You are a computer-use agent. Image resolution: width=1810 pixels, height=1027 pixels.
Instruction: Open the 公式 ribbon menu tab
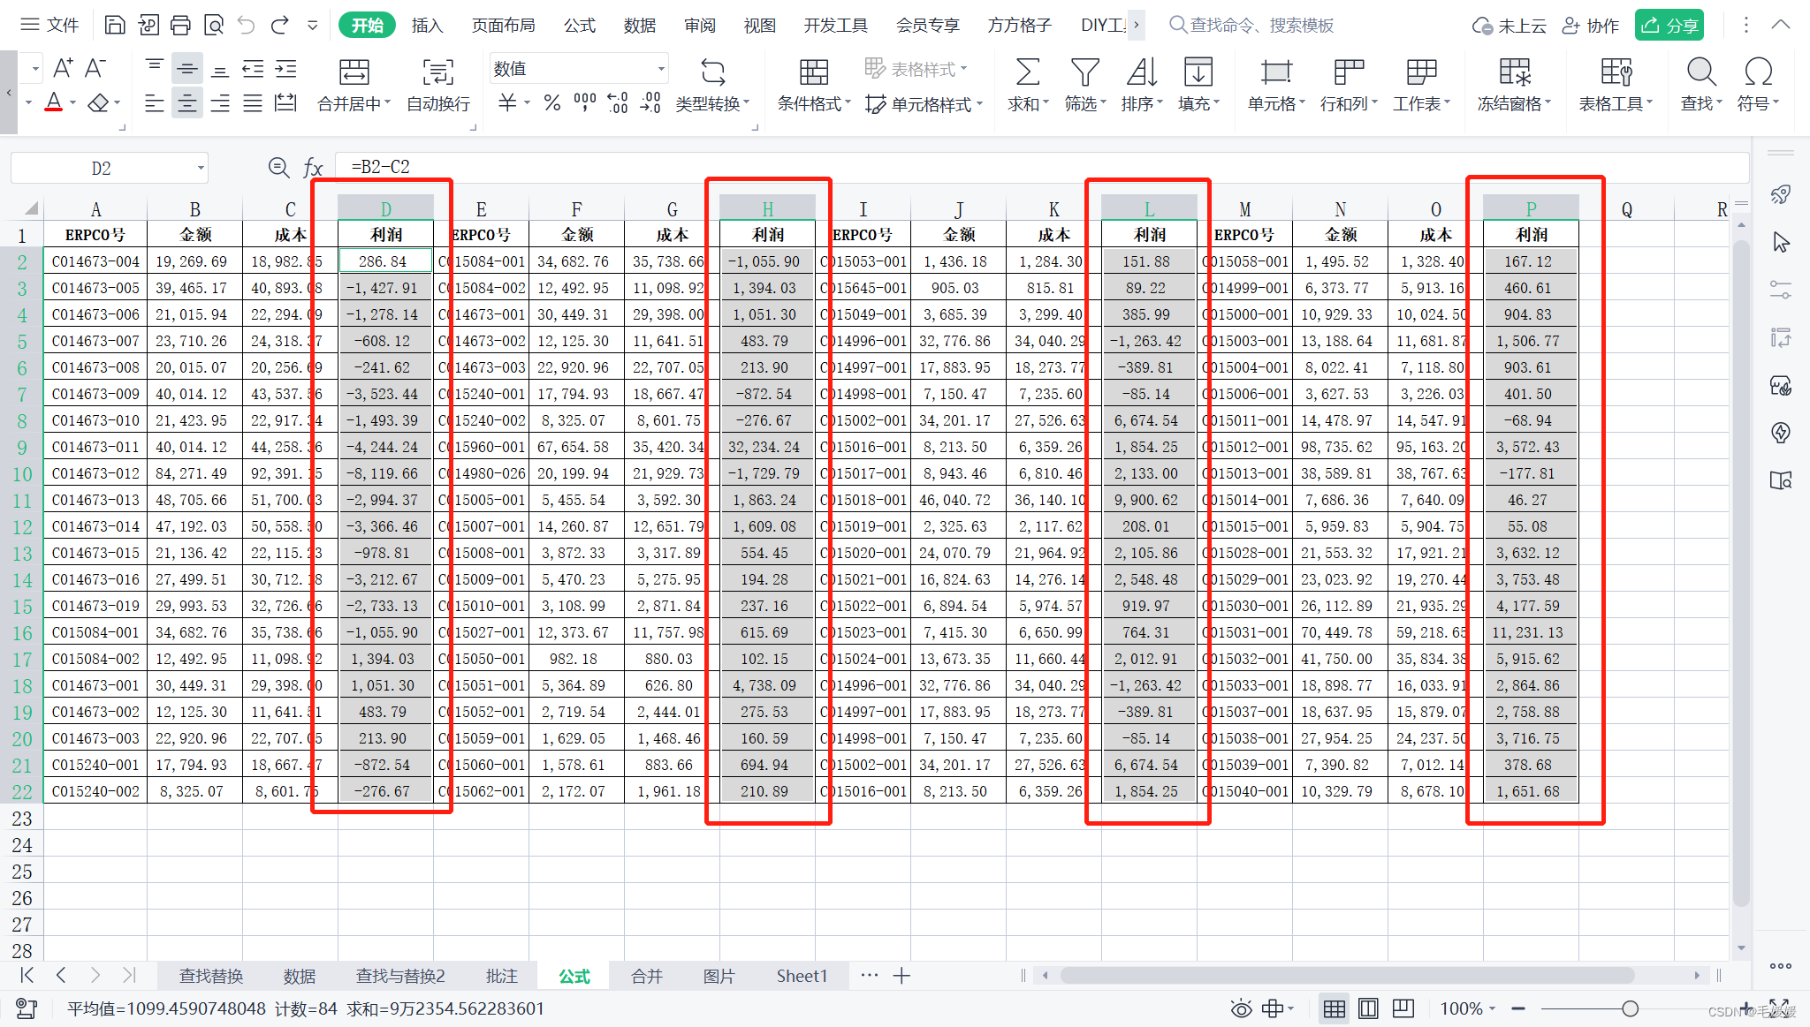[580, 25]
